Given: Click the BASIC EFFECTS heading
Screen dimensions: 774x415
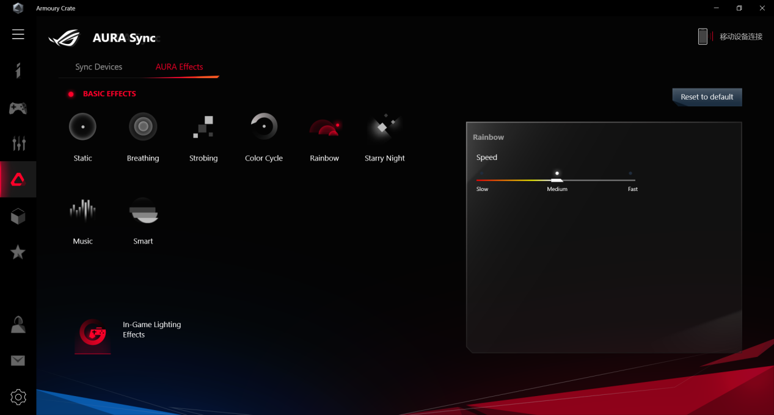Looking at the screenshot, I should (x=109, y=94).
